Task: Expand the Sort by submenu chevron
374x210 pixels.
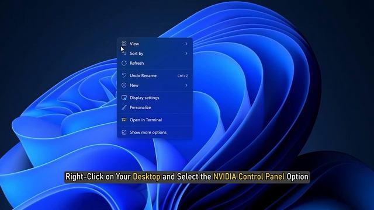Action: (x=186, y=54)
